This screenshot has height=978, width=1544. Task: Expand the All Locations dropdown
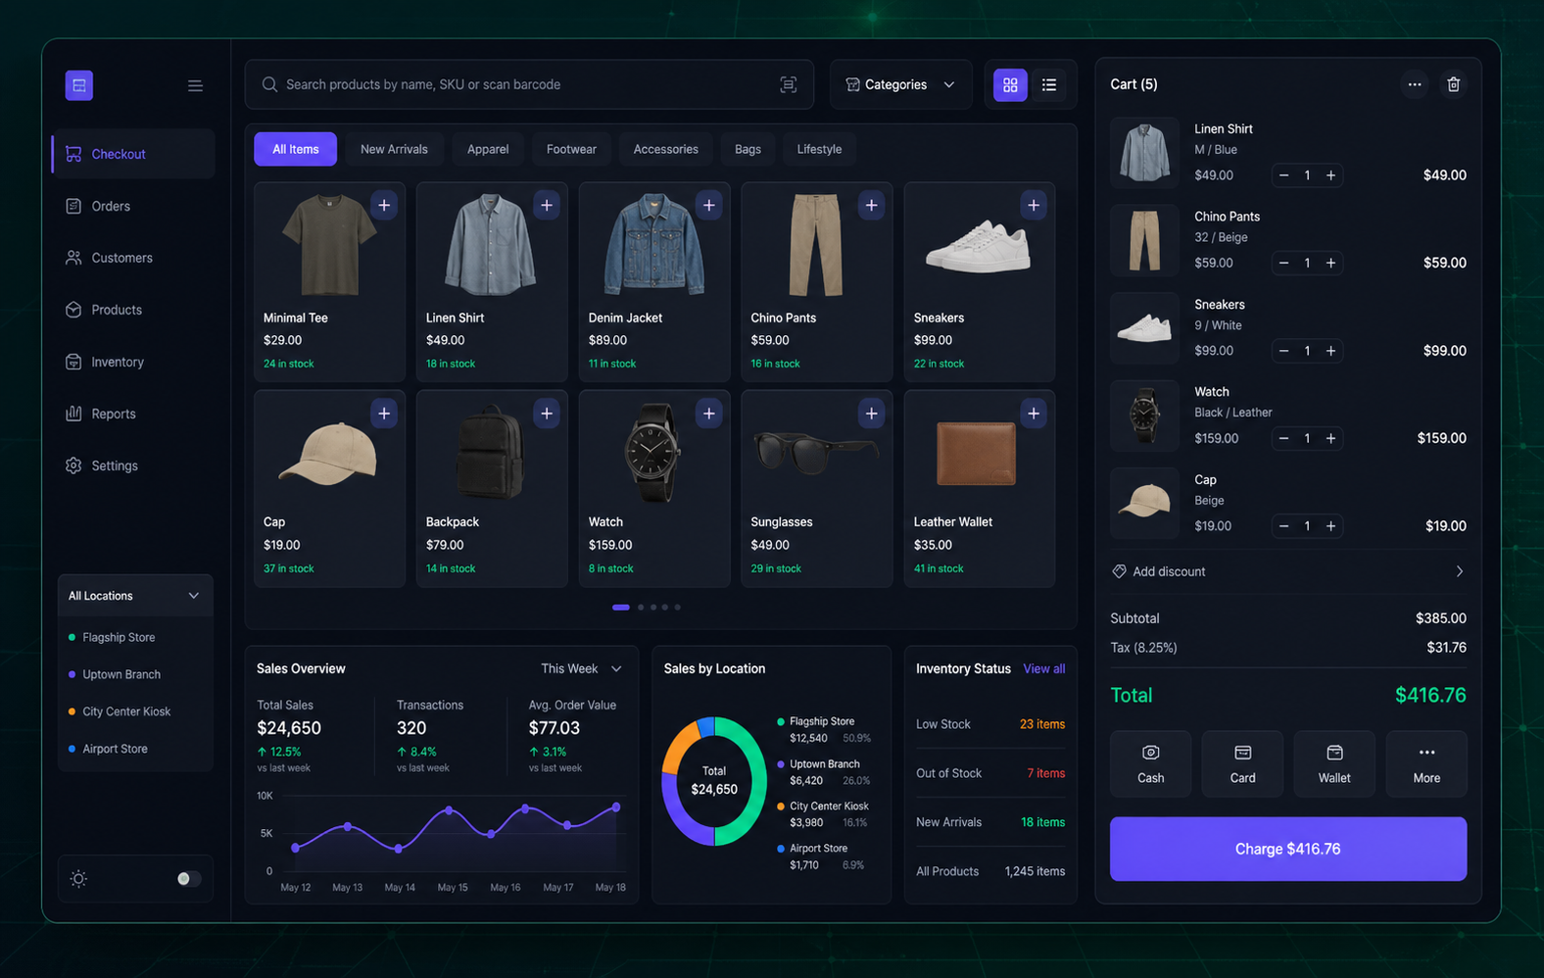pyautogui.click(x=135, y=596)
